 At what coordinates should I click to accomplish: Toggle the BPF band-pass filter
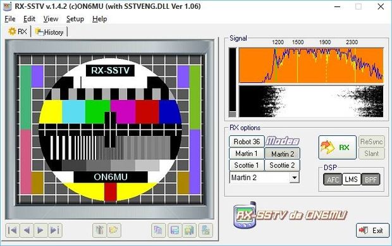coord(371,179)
